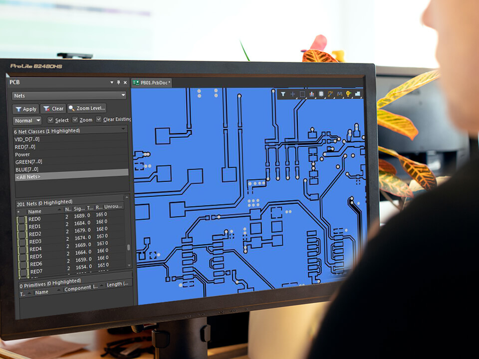Click the place component chip icon
The height and width of the screenshot is (359, 479).
pyautogui.click(x=321, y=94)
